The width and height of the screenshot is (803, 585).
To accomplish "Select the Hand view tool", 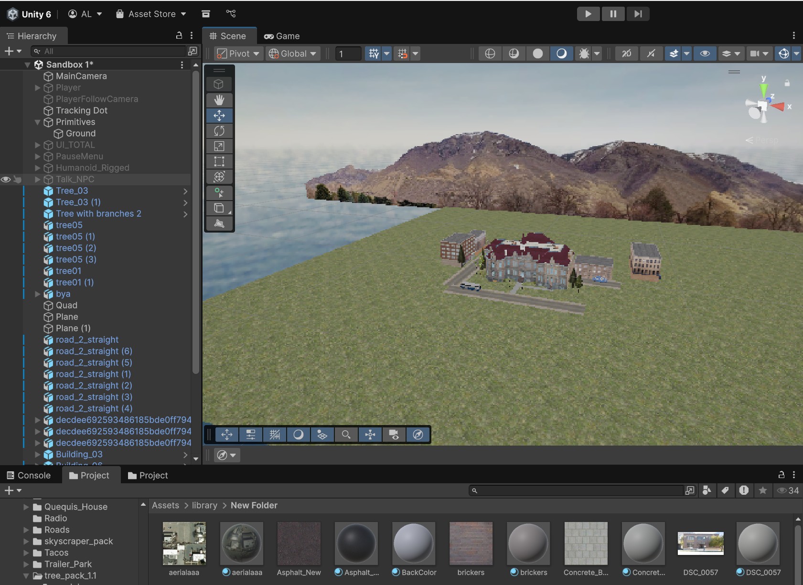I will click(x=219, y=100).
